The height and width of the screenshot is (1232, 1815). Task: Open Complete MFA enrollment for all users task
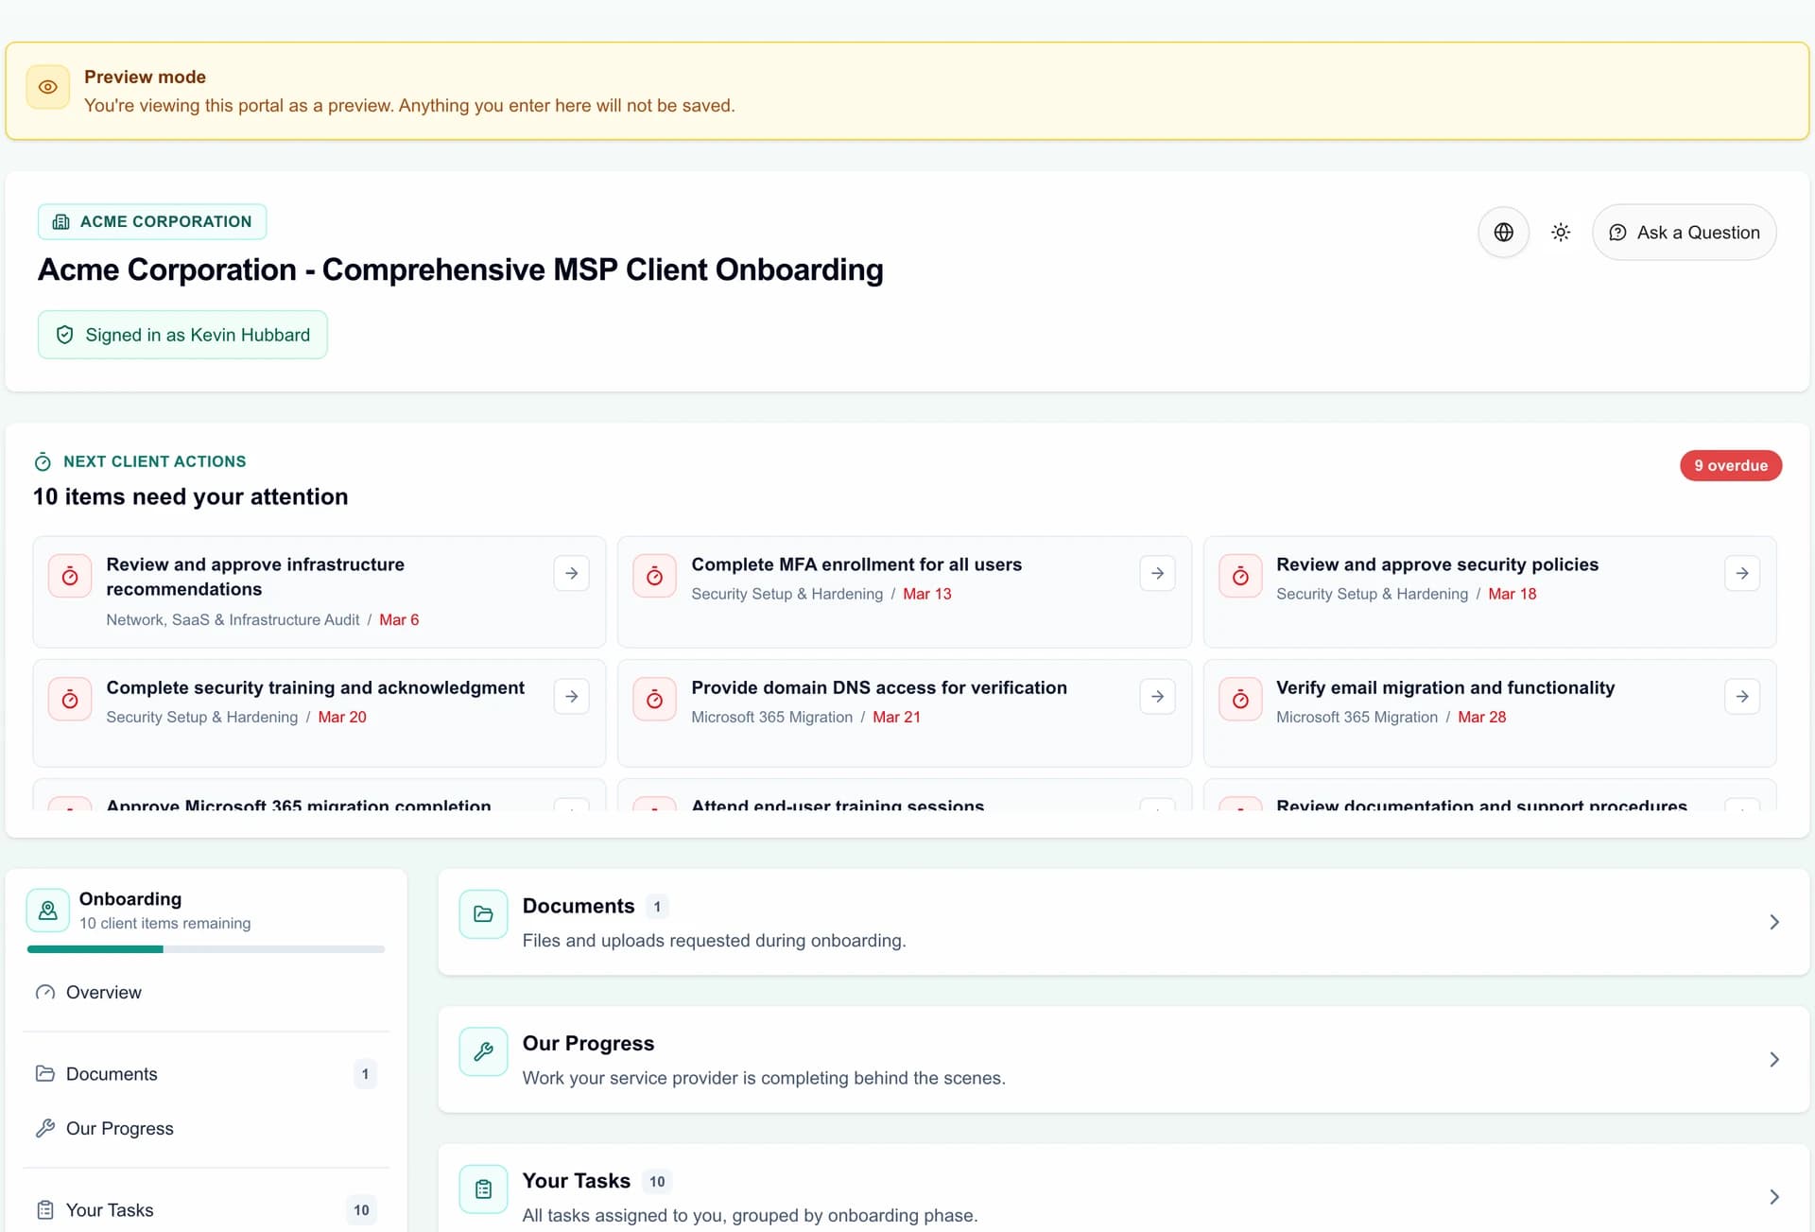point(904,592)
